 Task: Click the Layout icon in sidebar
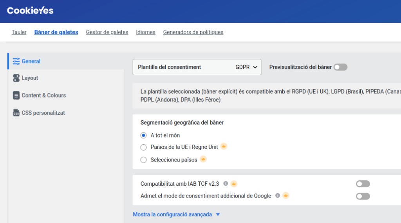[x=16, y=78]
